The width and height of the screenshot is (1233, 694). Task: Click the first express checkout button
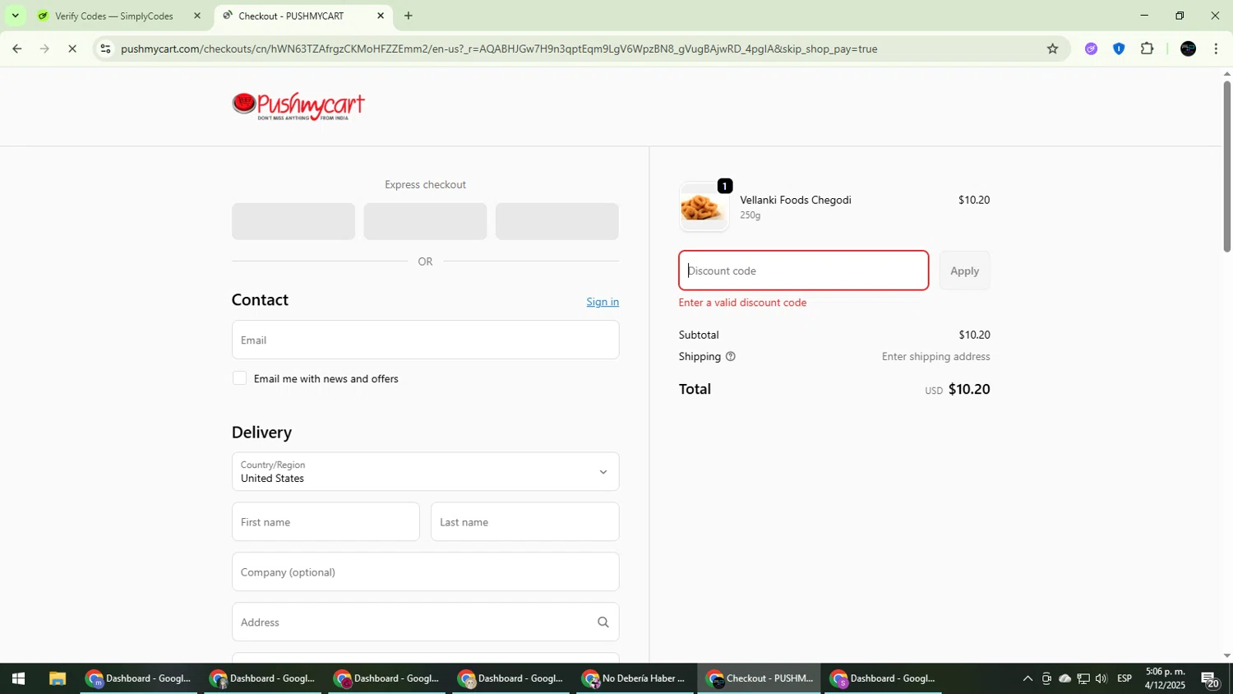coord(293,221)
